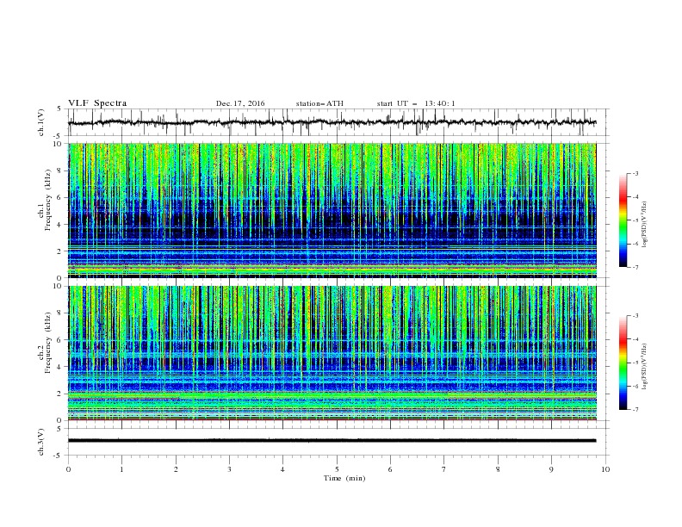Click the ch.1 voltage waveform trace

332,122
